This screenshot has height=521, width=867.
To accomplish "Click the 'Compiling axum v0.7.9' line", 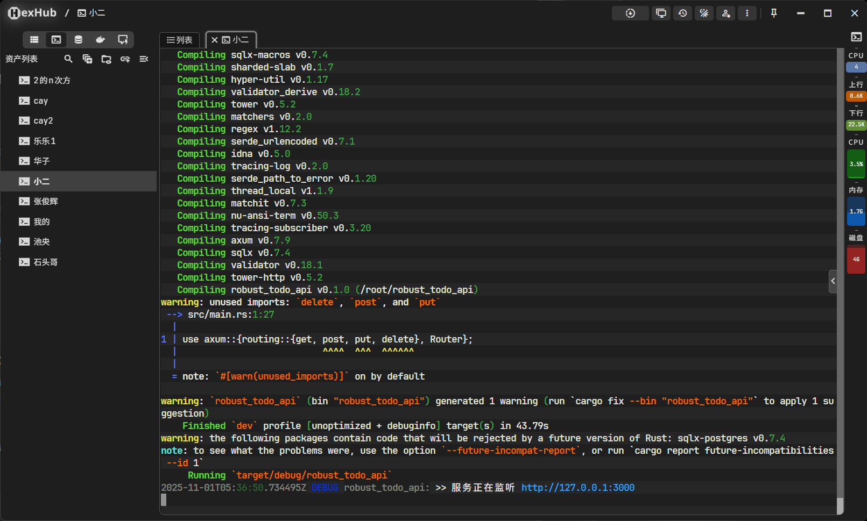I will pos(234,240).
